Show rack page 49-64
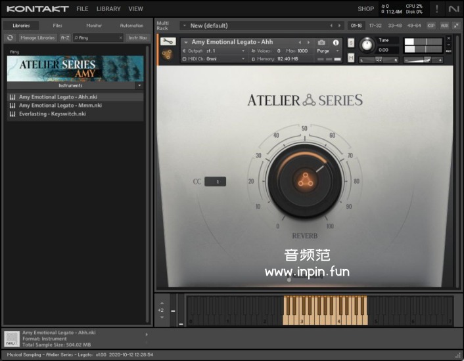The image size is (464, 361). (x=414, y=26)
